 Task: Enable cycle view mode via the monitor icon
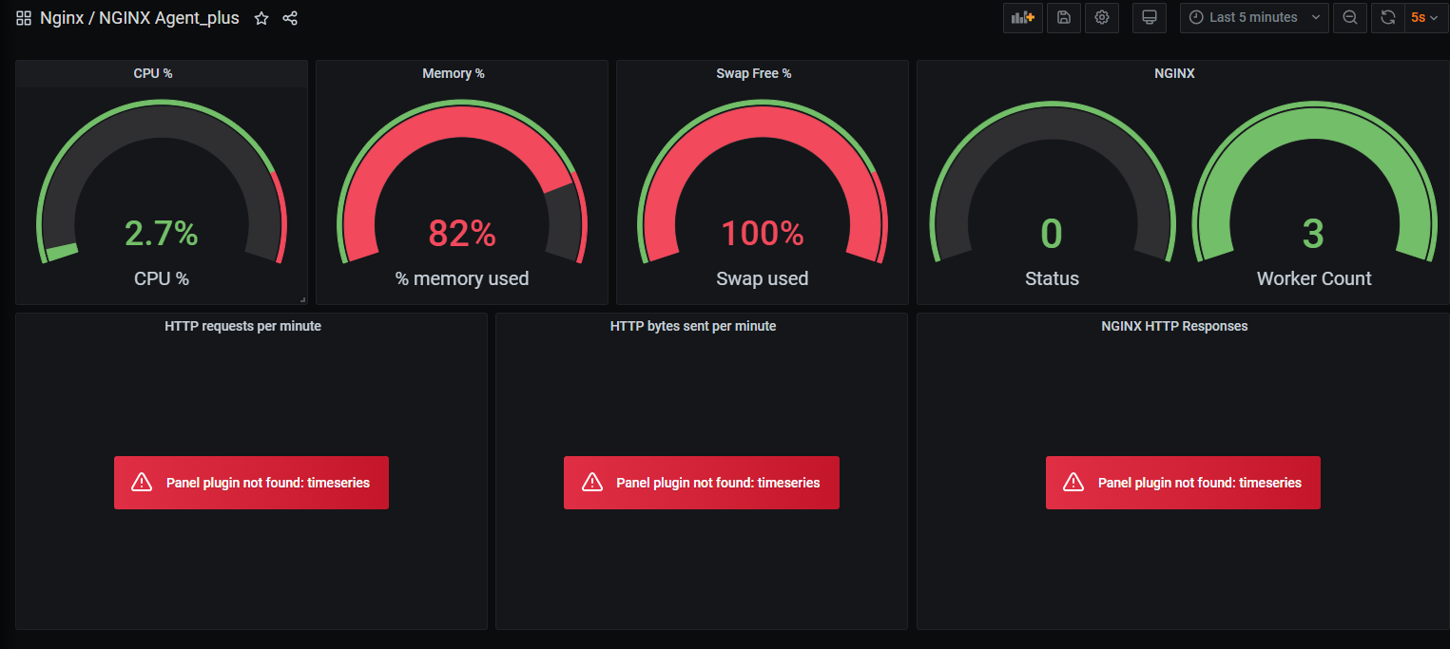click(1149, 17)
